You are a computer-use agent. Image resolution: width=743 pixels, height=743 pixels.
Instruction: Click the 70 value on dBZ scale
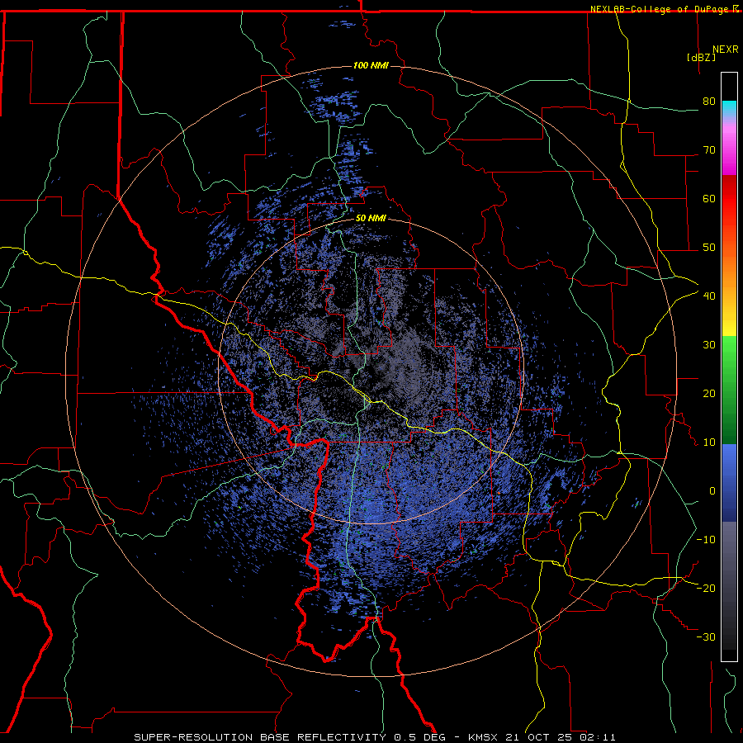point(709,149)
